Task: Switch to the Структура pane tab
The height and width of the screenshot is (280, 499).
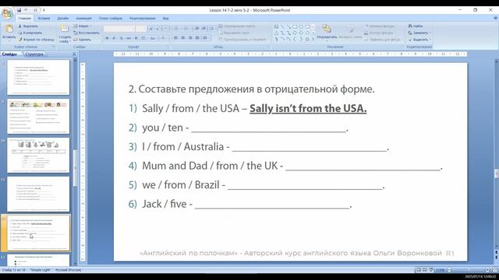Action: 34,54
